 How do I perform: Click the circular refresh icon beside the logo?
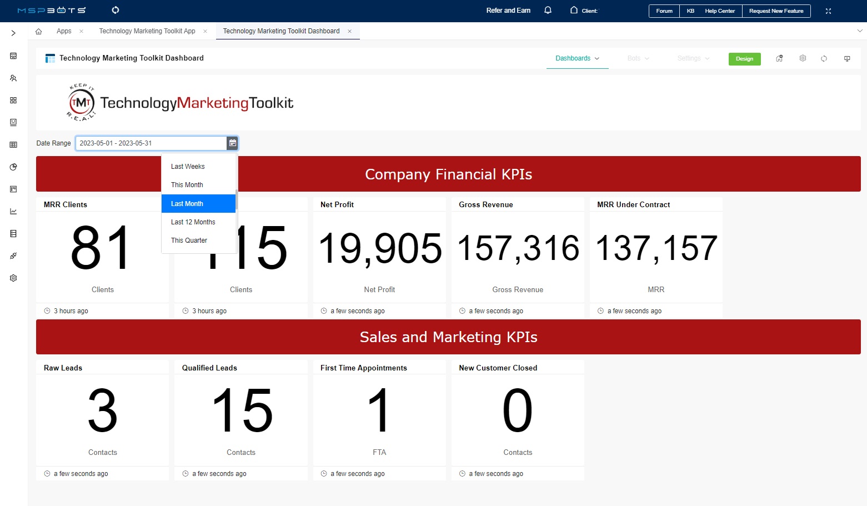(116, 10)
